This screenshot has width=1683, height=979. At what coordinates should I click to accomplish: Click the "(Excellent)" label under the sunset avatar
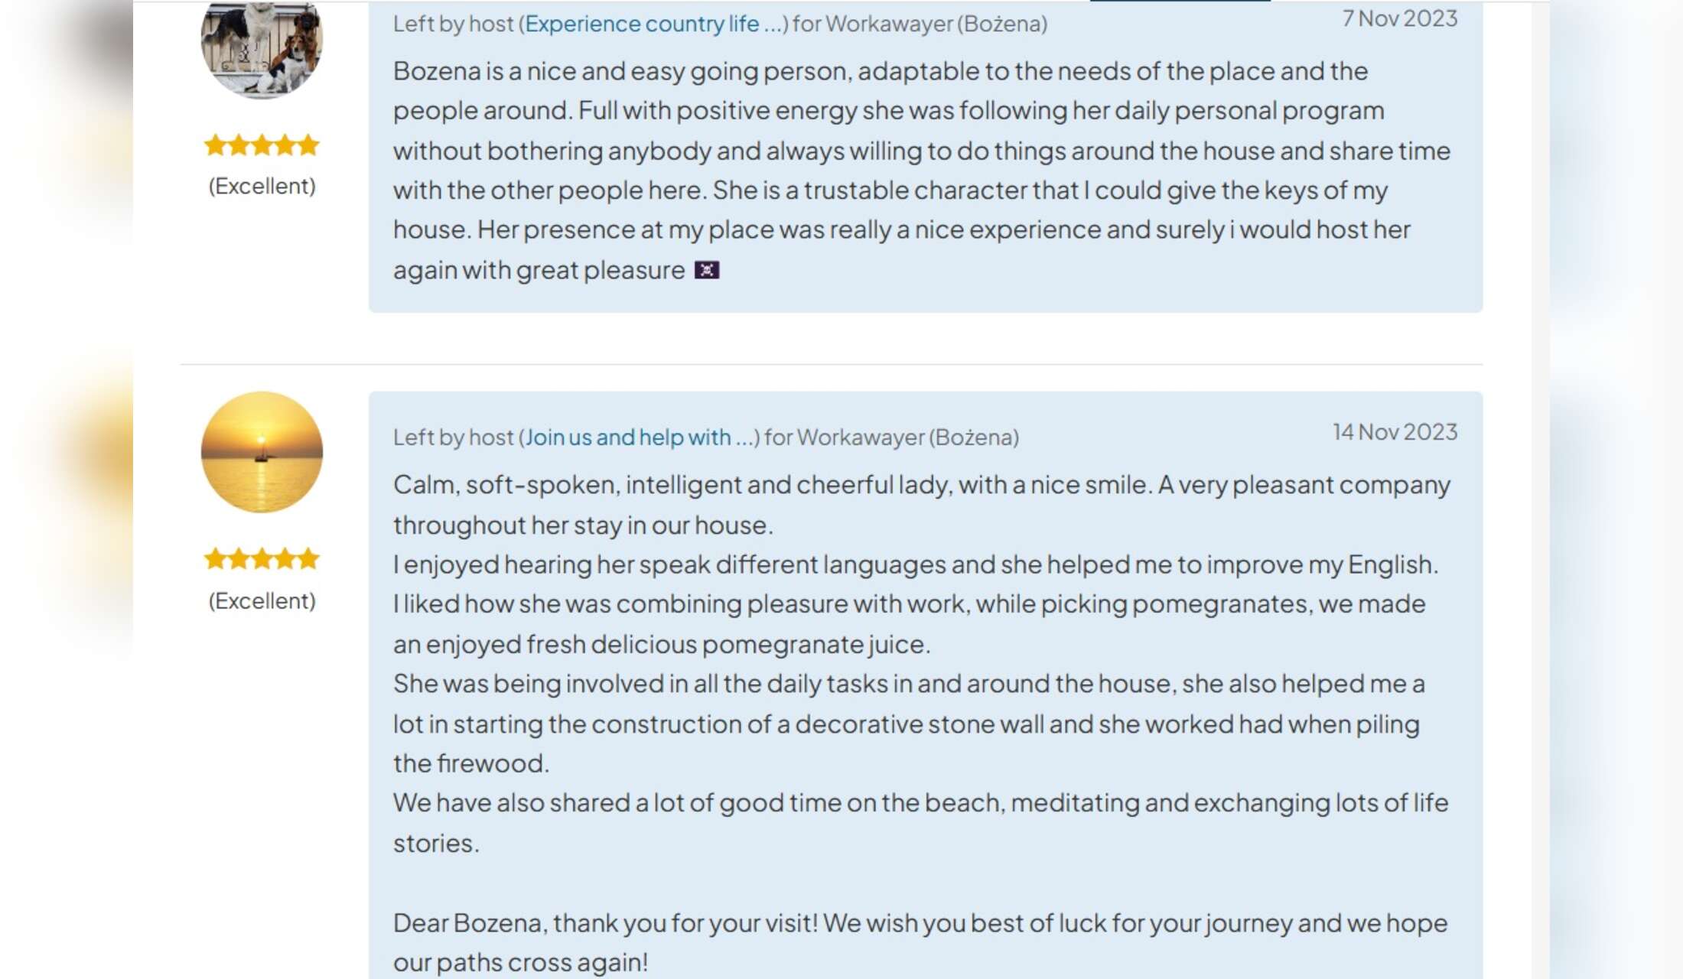(262, 601)
